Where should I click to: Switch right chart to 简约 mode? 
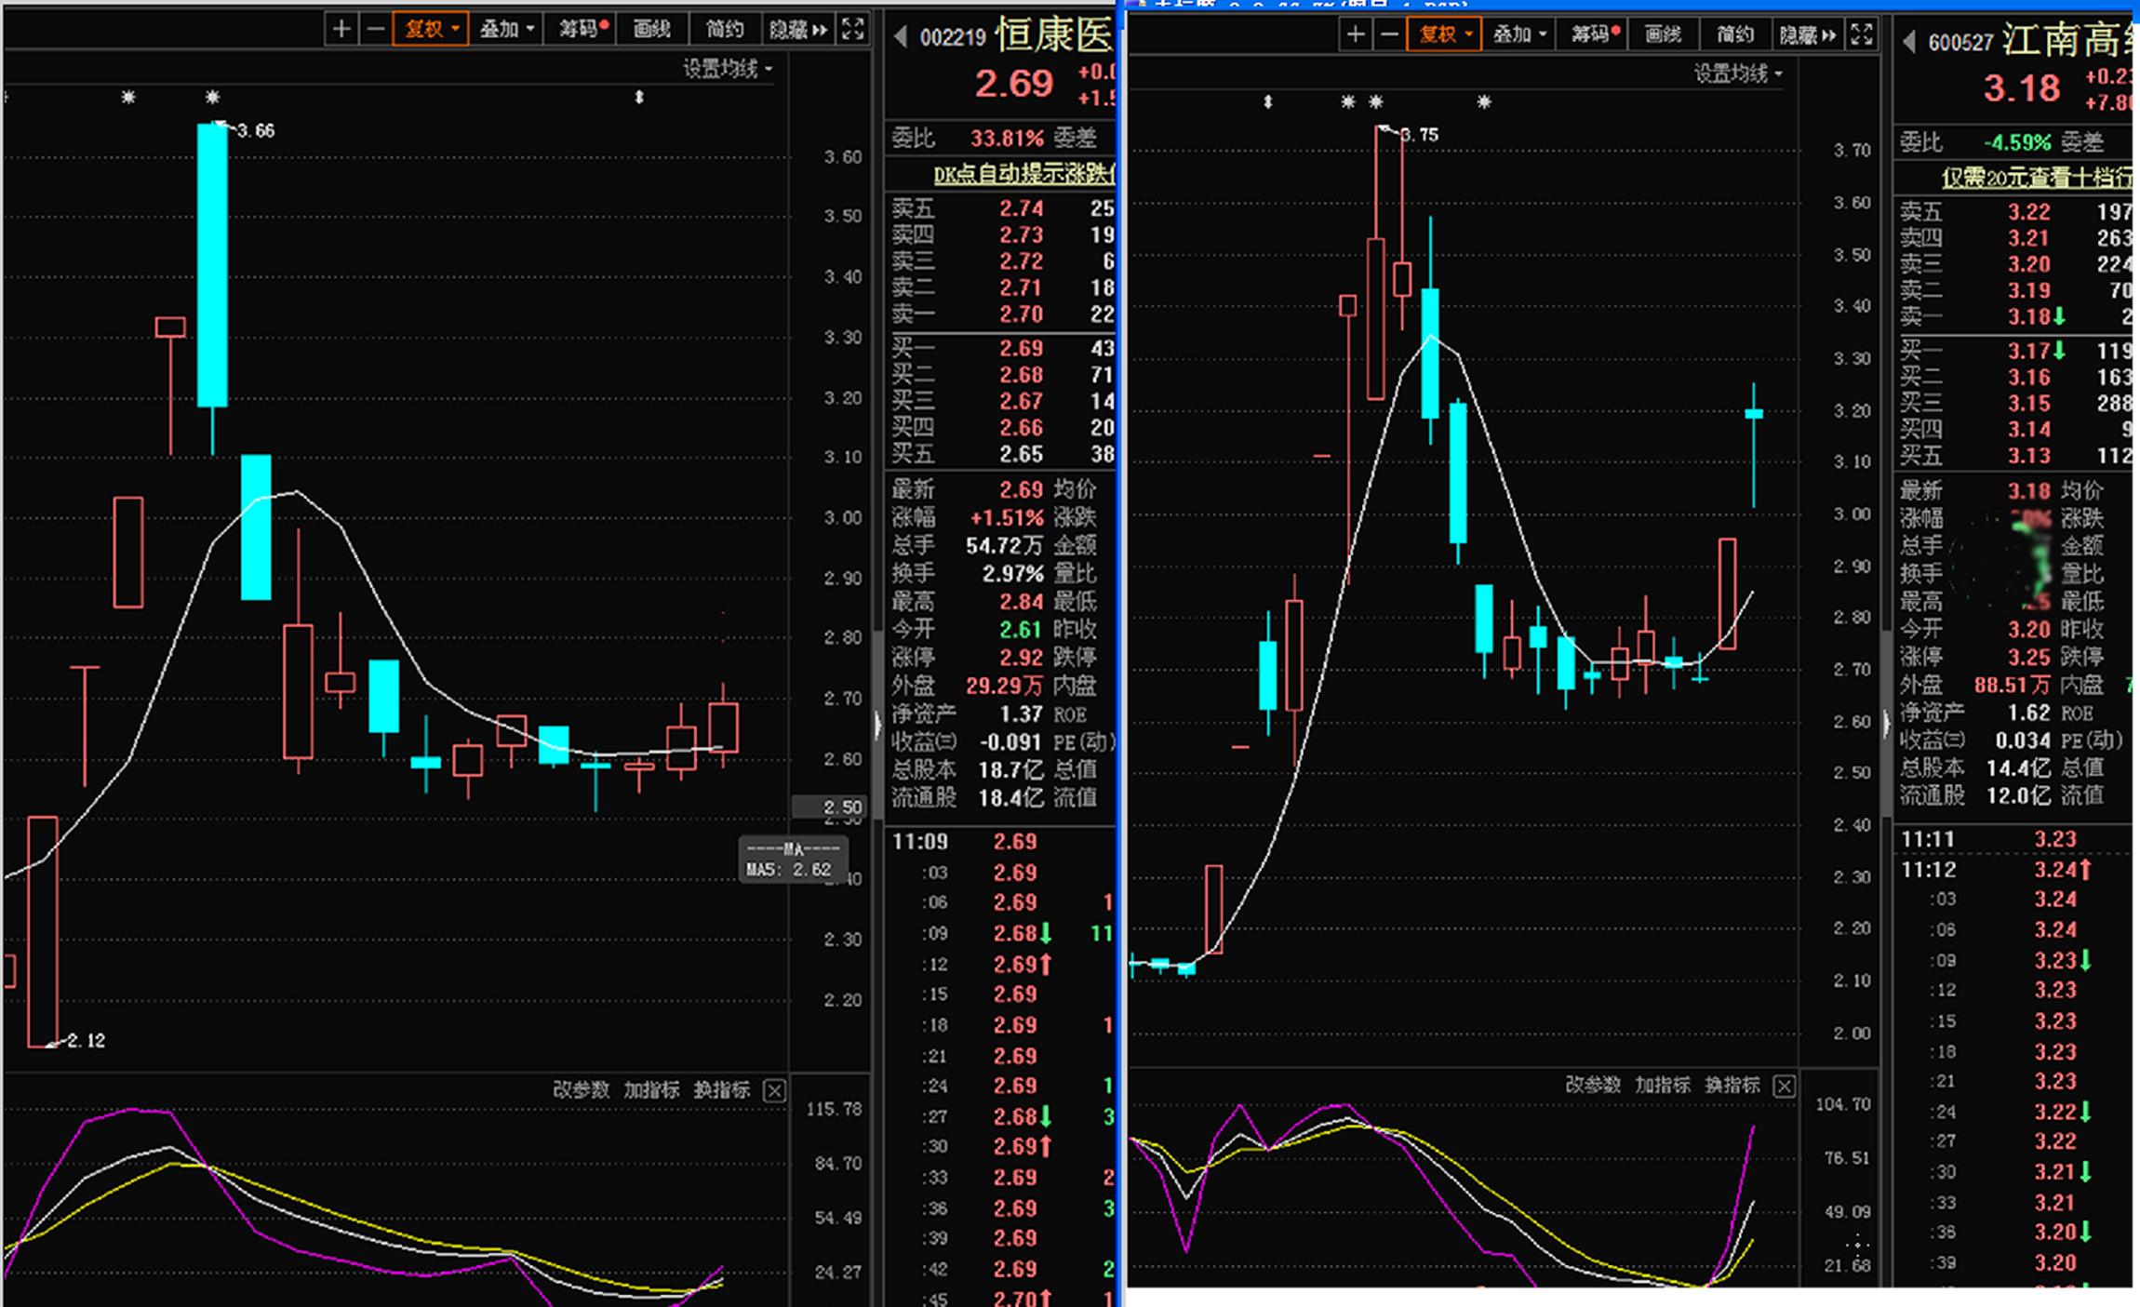(x=1735, y=35)
